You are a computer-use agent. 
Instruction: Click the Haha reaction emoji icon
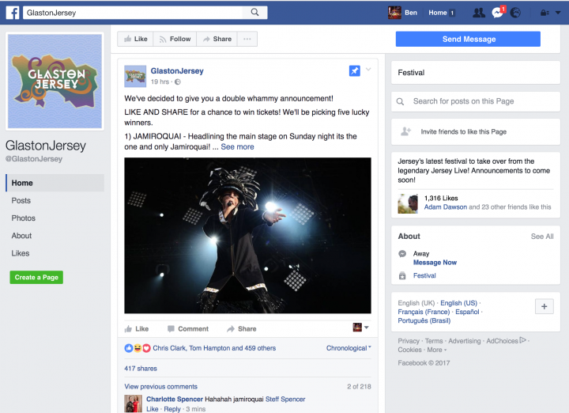click(138, 348)
